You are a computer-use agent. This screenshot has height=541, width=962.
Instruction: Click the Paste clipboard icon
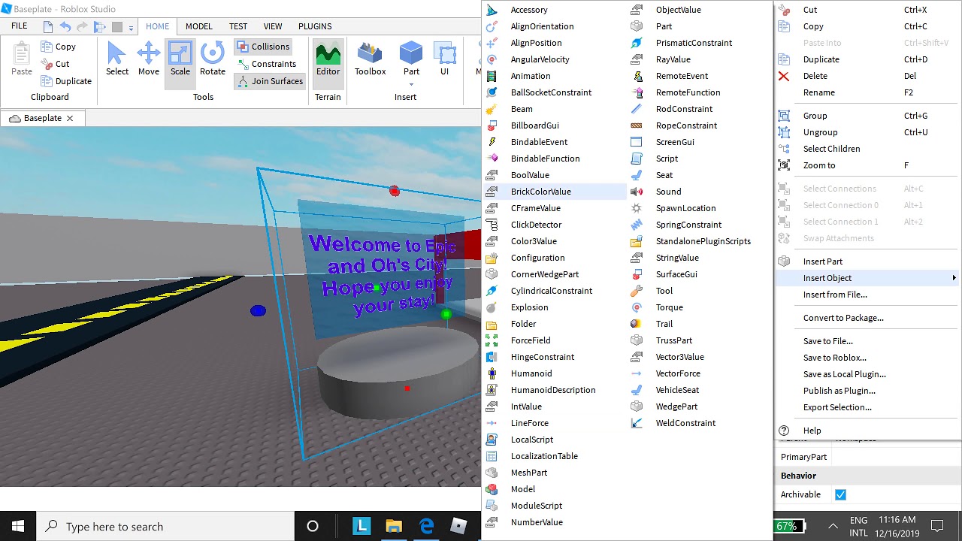pyautogui.click(x=22, y=59)
